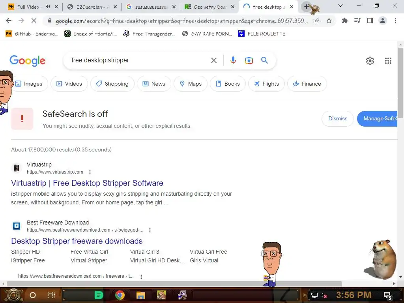Click the forward navigation arrow
This screenshot has height=303, width=404.
click(x=21, y=21)
